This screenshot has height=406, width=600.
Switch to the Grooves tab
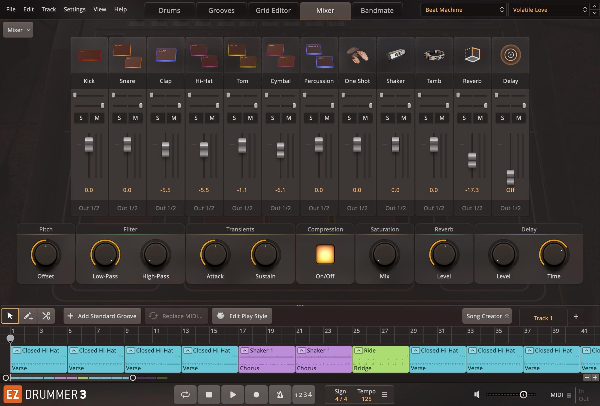click(221, 11)
